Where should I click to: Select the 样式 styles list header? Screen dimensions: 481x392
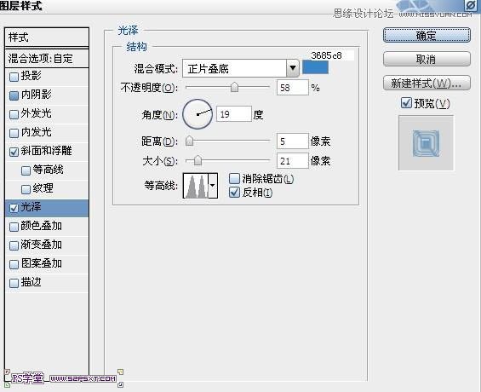point(47,37)
